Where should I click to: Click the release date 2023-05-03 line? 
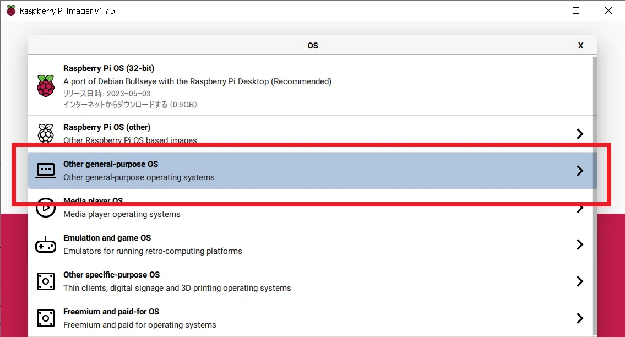107,94
